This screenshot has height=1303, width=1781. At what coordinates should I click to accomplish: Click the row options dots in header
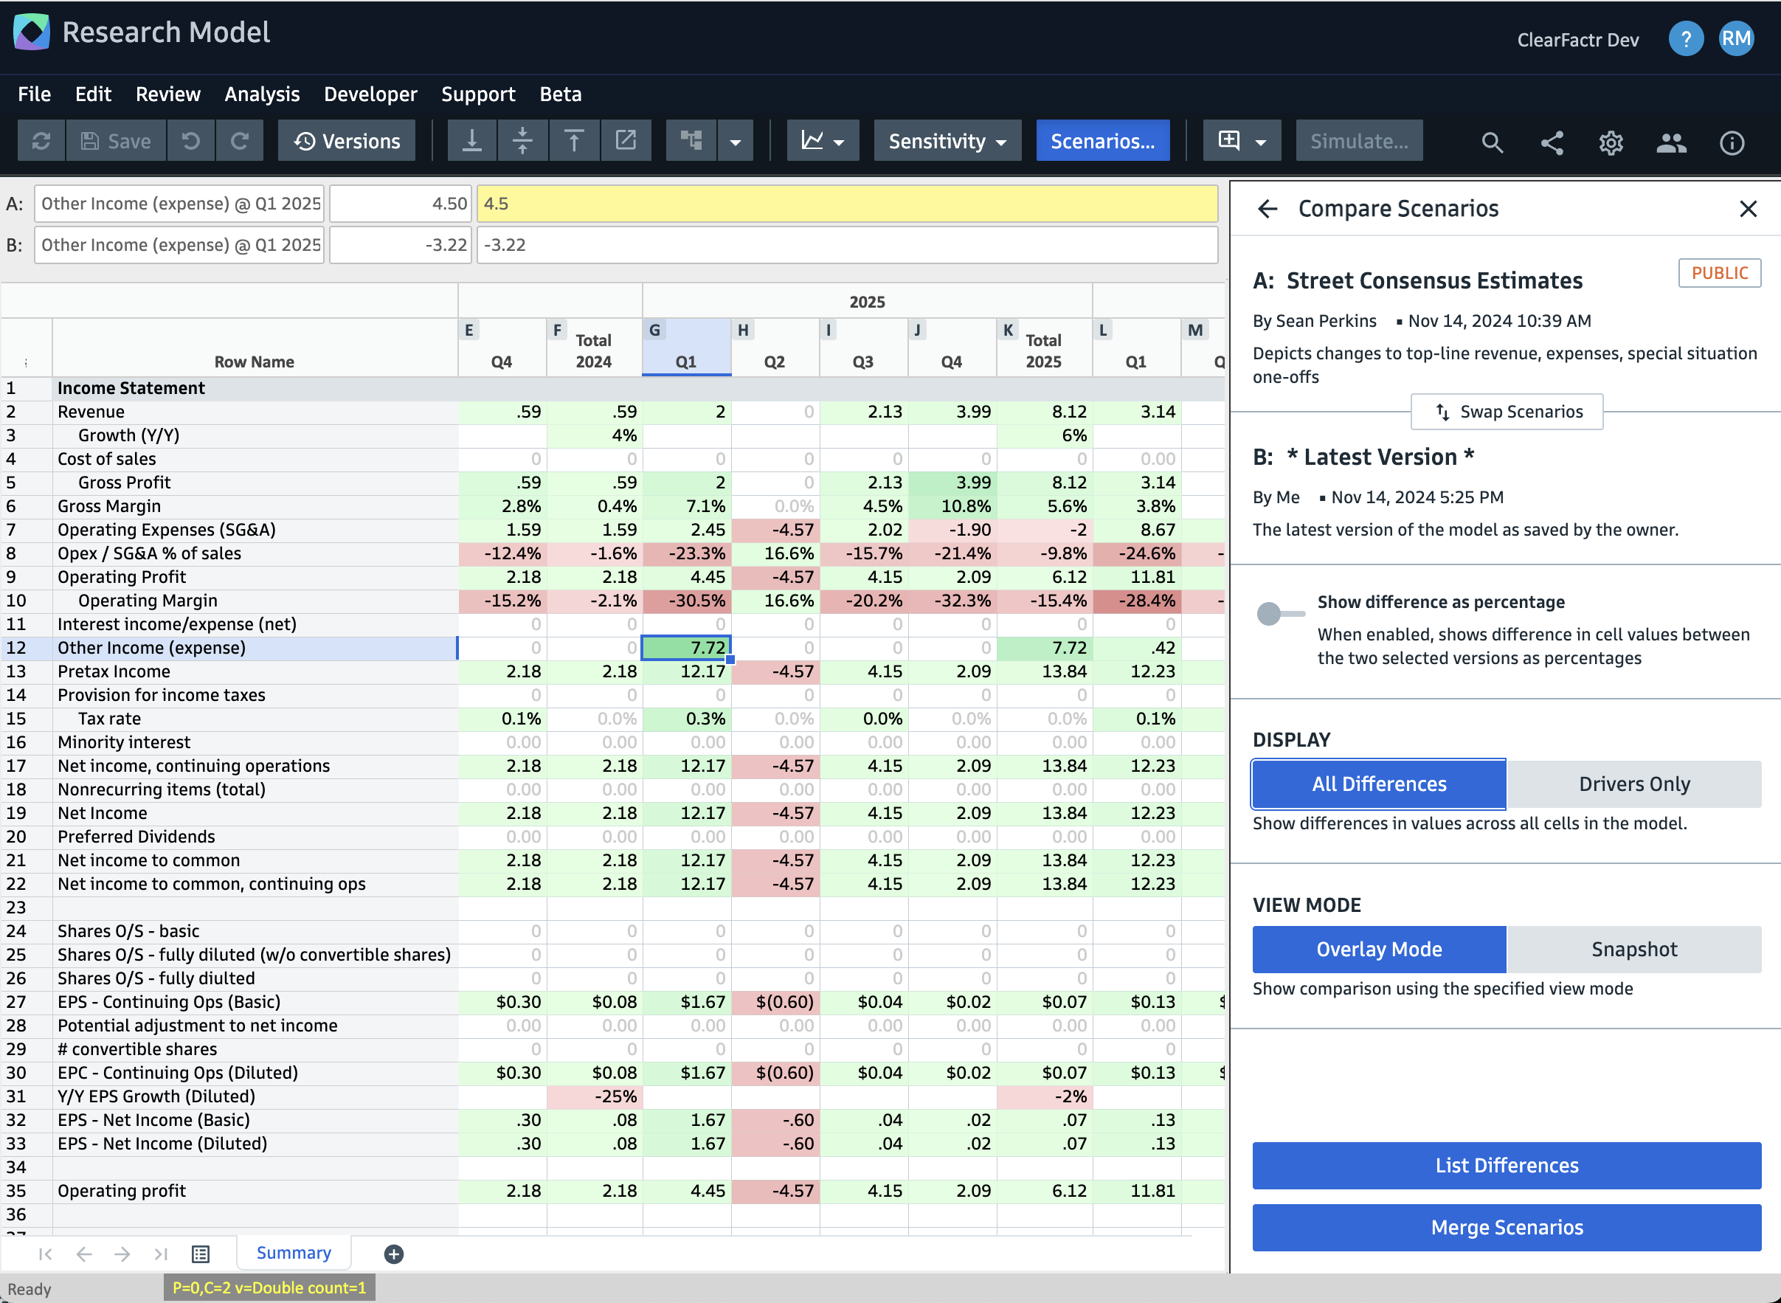[26, 363]
